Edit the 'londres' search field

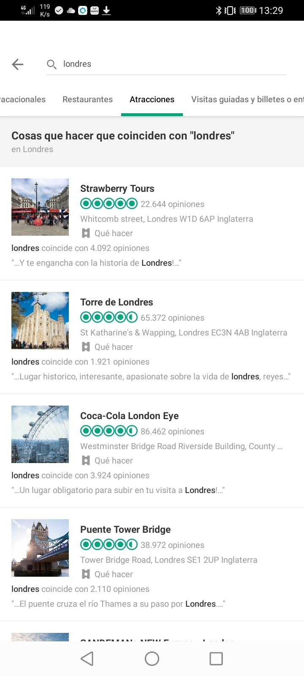coord(169,64)
